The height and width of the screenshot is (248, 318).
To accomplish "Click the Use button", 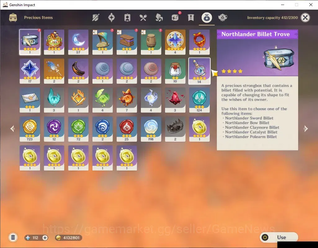I will click(279, 237).
